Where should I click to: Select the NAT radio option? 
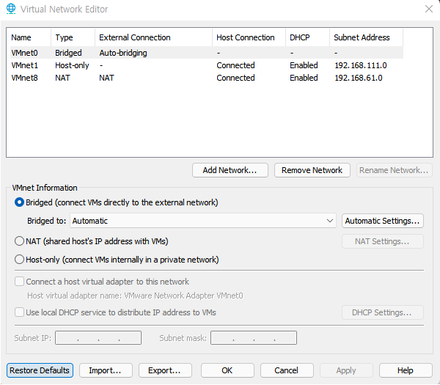[x=19, y=241]
